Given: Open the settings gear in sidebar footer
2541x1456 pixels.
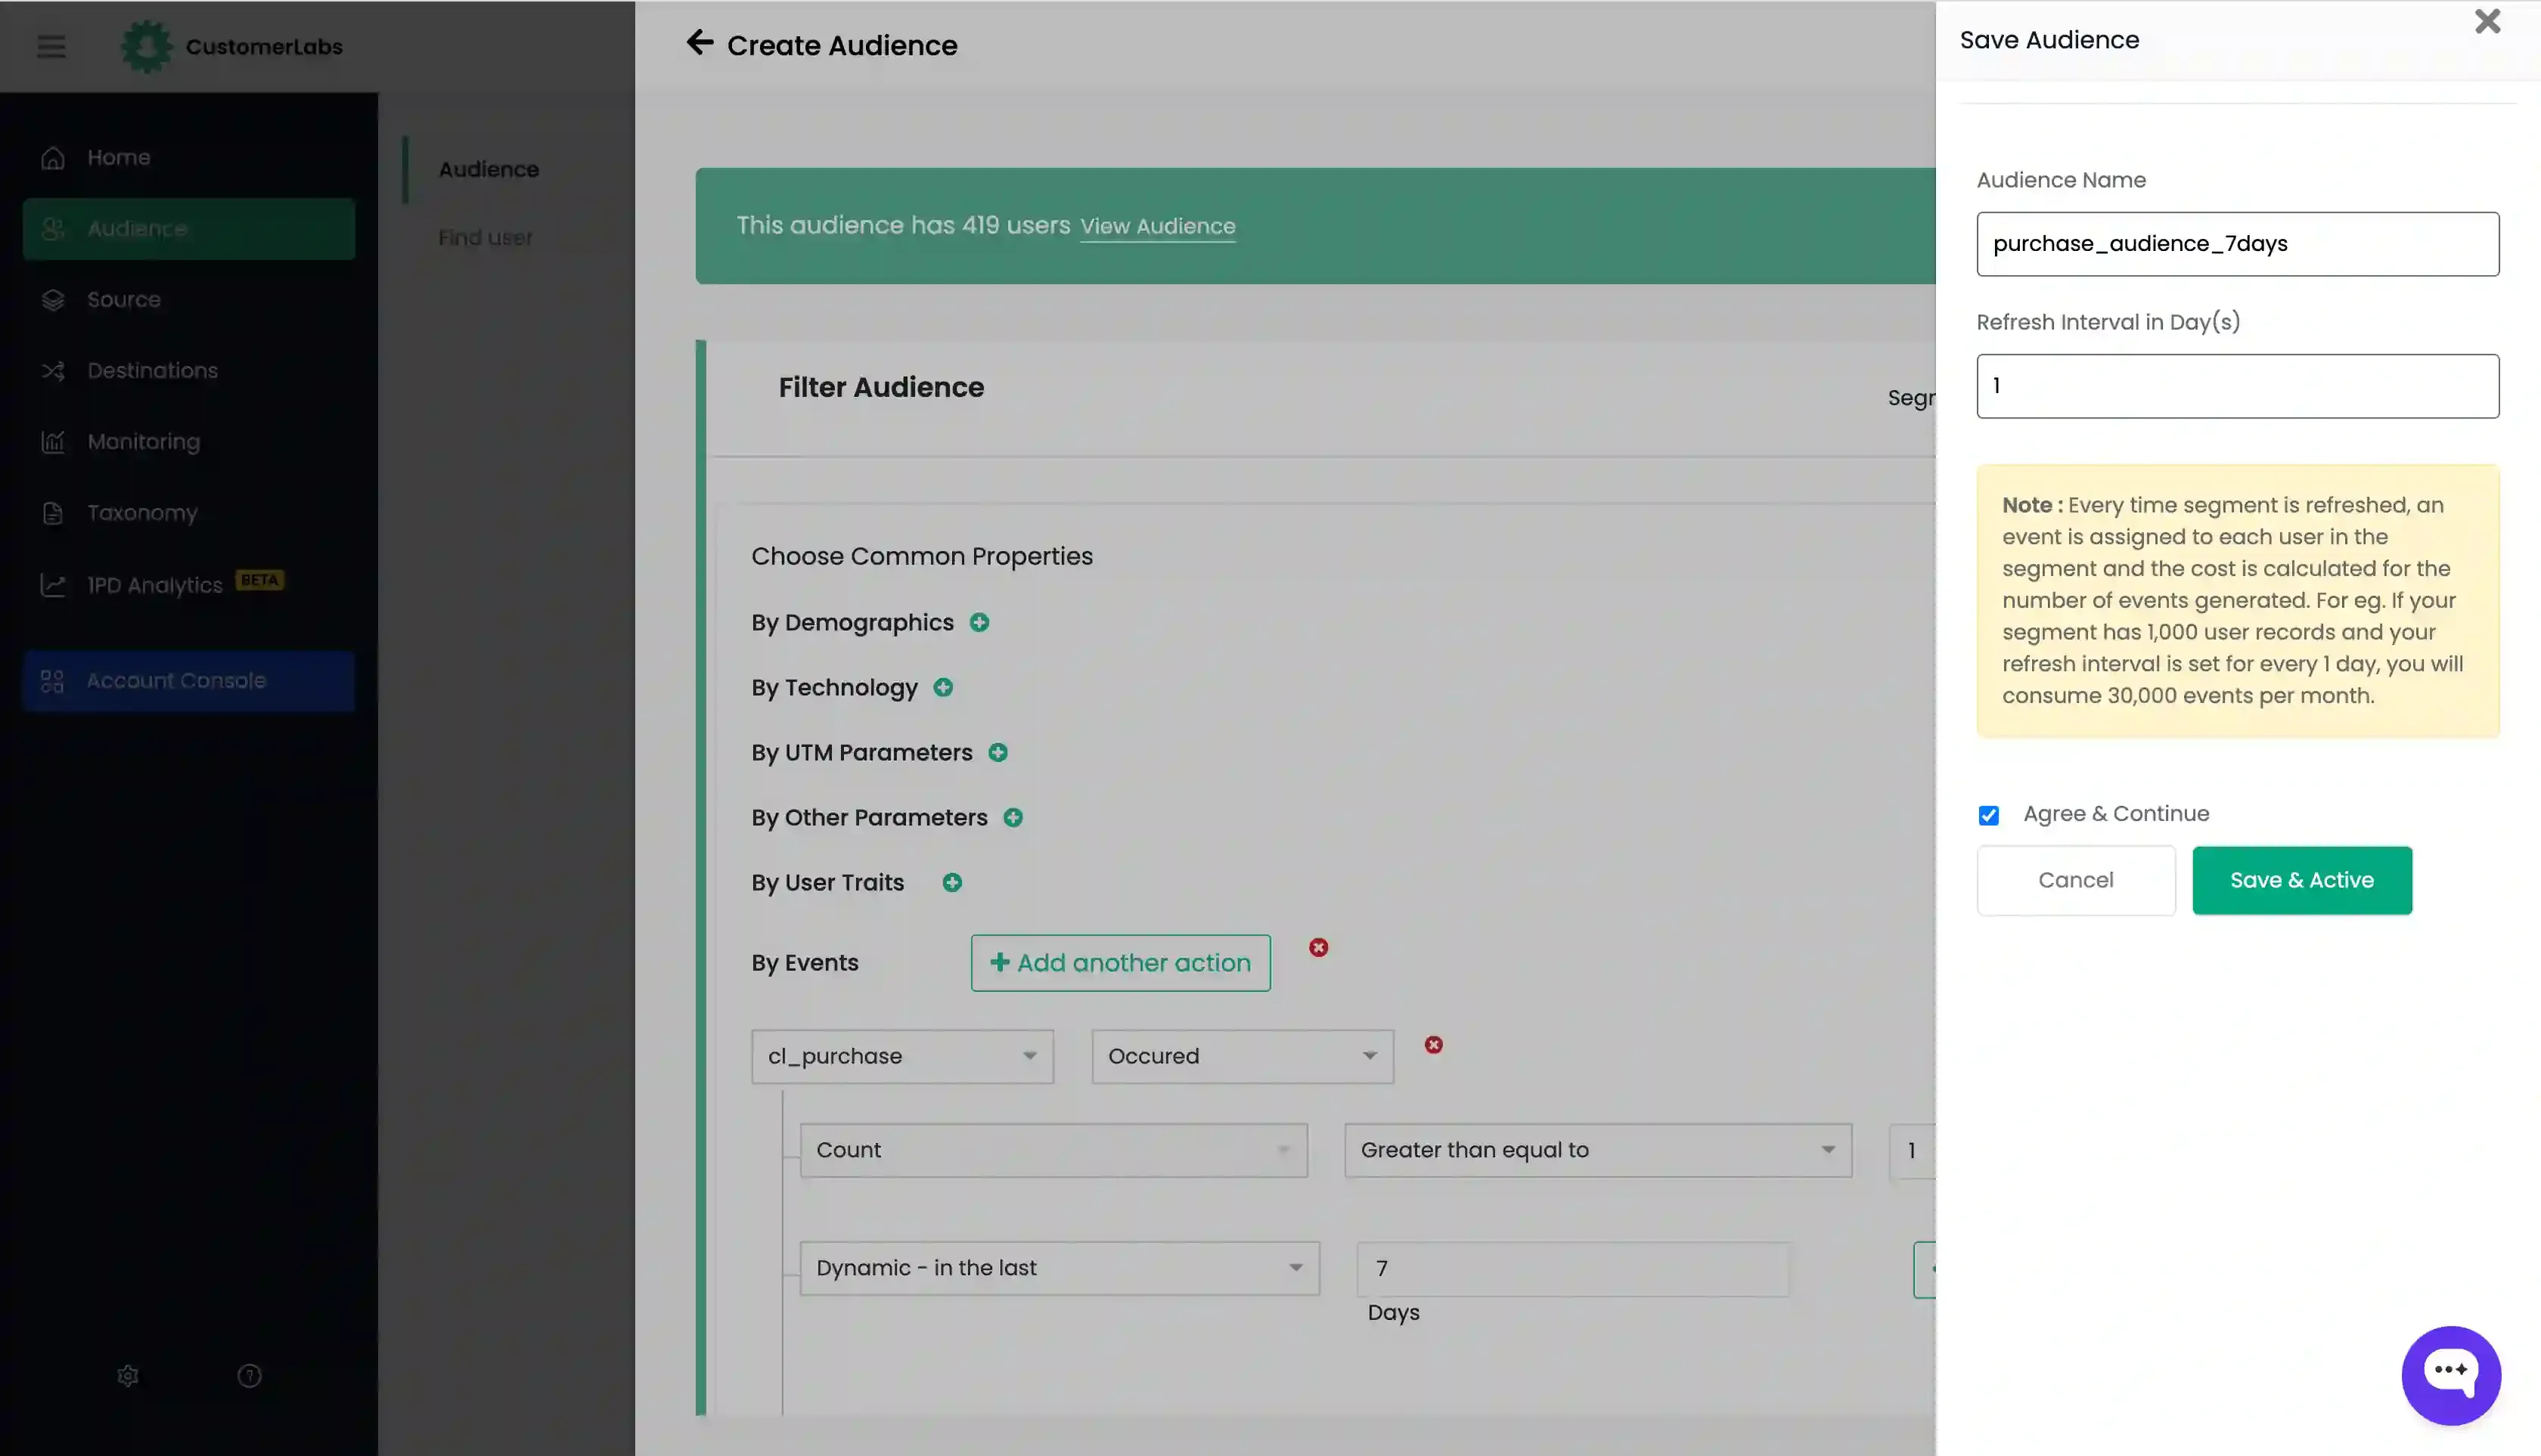Looking at the screenshot, I should point(128,1376).
